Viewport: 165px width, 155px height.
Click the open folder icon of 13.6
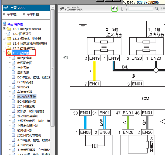(9, 53)
